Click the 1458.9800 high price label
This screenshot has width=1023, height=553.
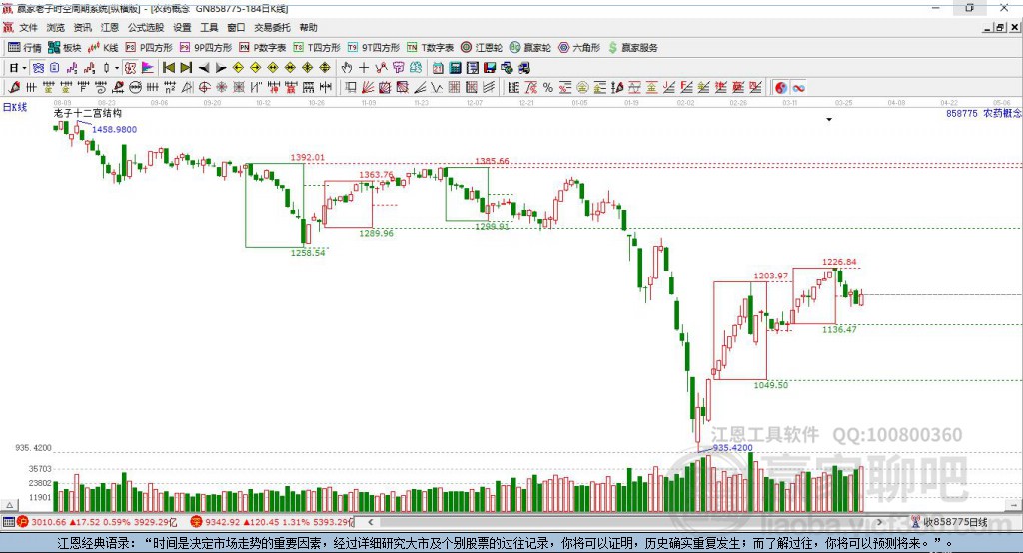click(x=114, y=129)
